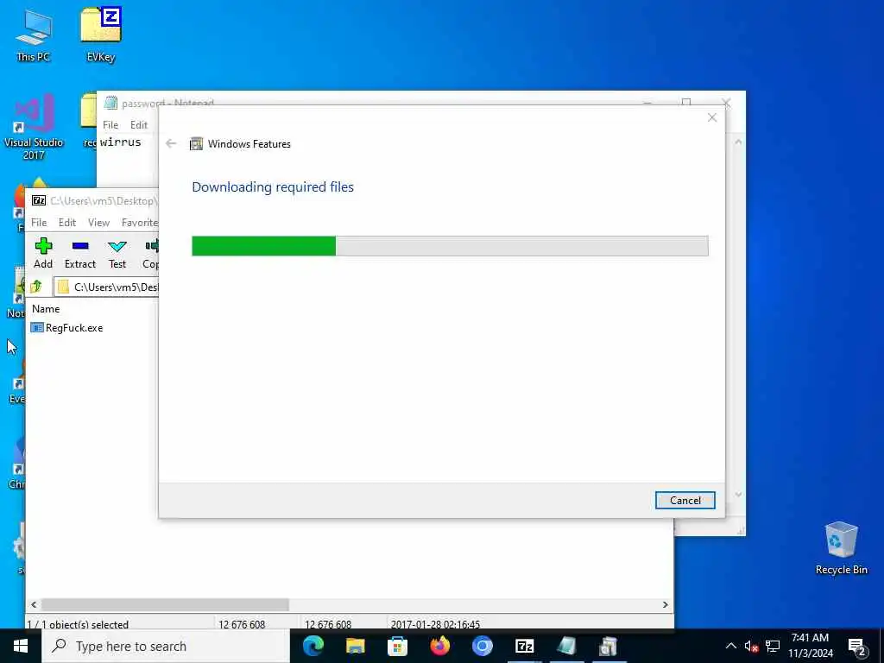Click the network tray icon
The width and height of the screenshot is (884, 663).
point(773,646)
